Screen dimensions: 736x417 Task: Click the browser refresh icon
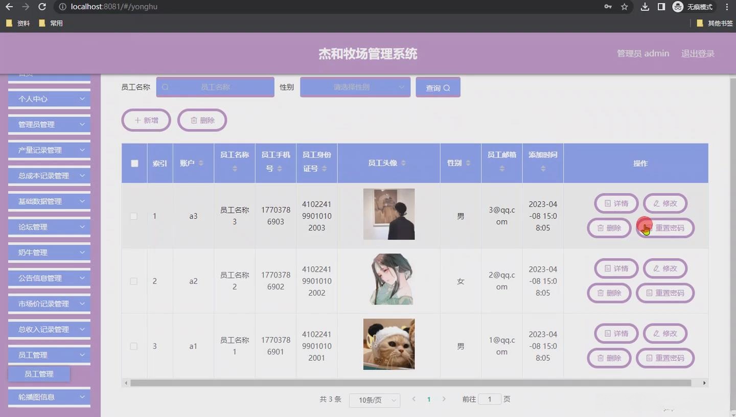pos(42,7)
